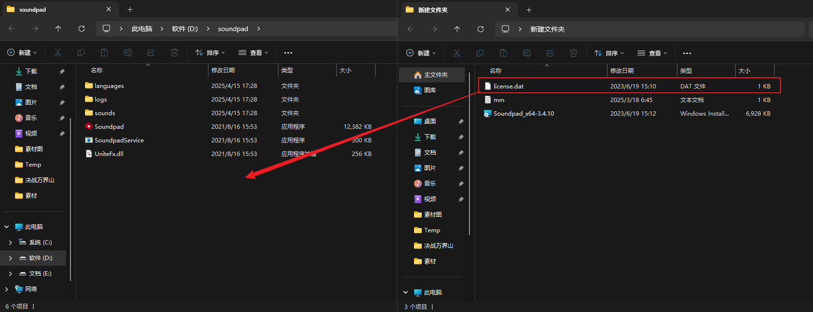Go up one level in soundpad window
This screenshot has height=312, width=813.
pos(58,29)
